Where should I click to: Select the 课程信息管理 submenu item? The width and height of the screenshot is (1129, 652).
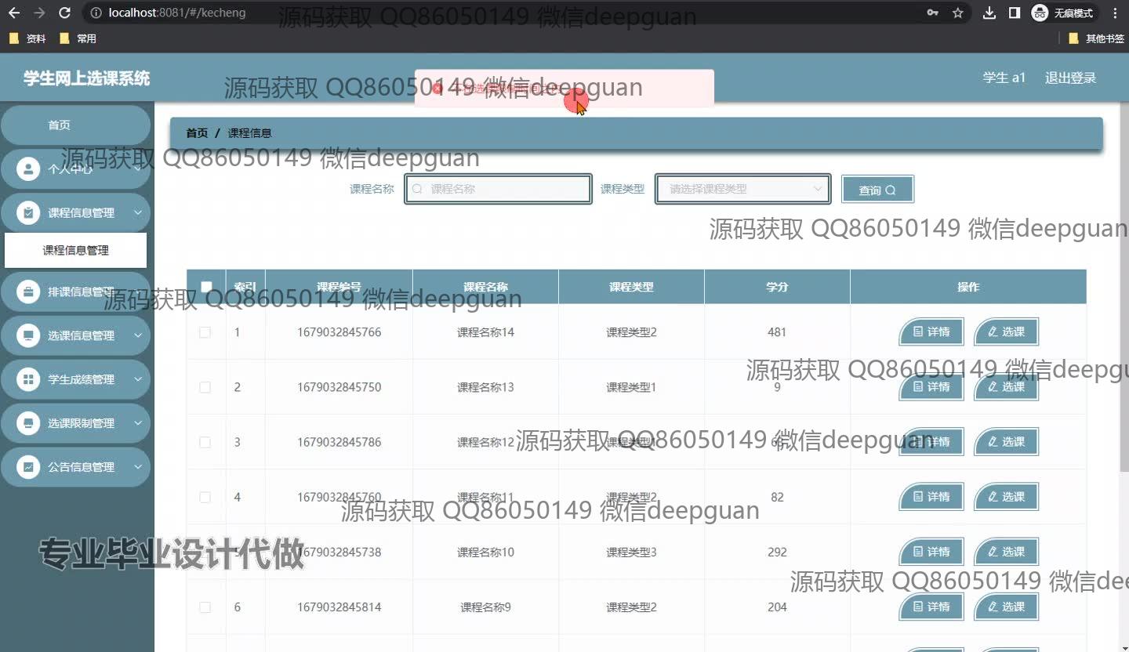(75, 250)
